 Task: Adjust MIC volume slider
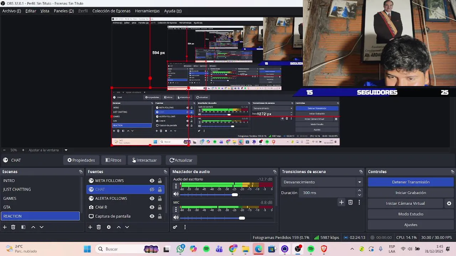242,218
